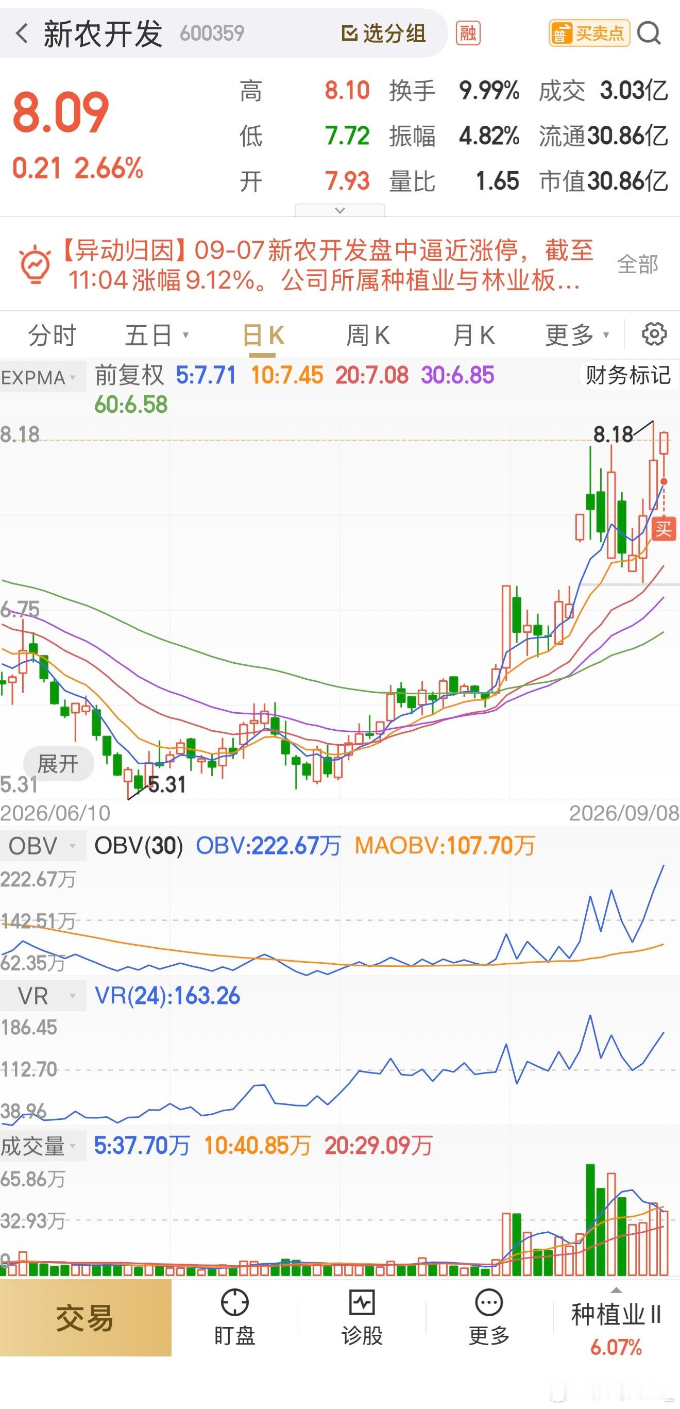Open VR indicator selector dropdown

[43, 996]
